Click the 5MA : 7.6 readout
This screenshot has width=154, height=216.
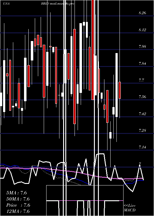(x=16, y=193)
